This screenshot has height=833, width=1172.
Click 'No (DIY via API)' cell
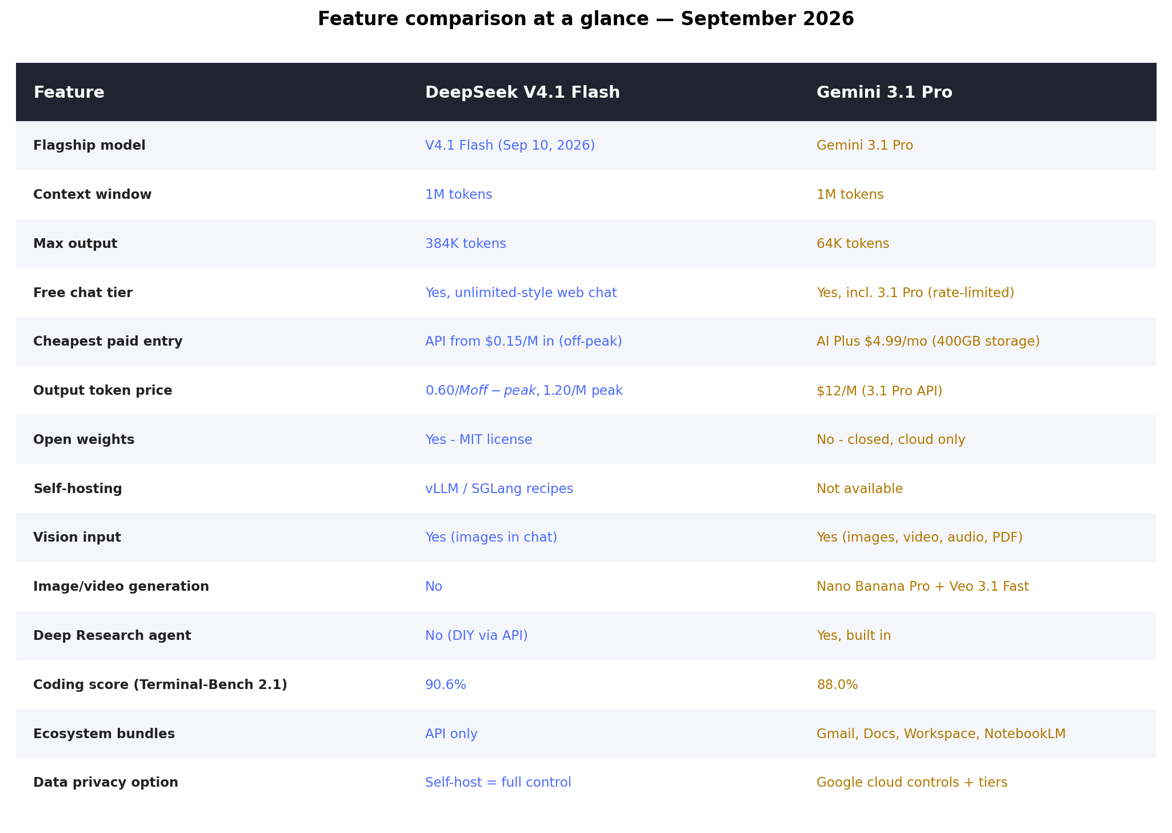click(476, 636)
